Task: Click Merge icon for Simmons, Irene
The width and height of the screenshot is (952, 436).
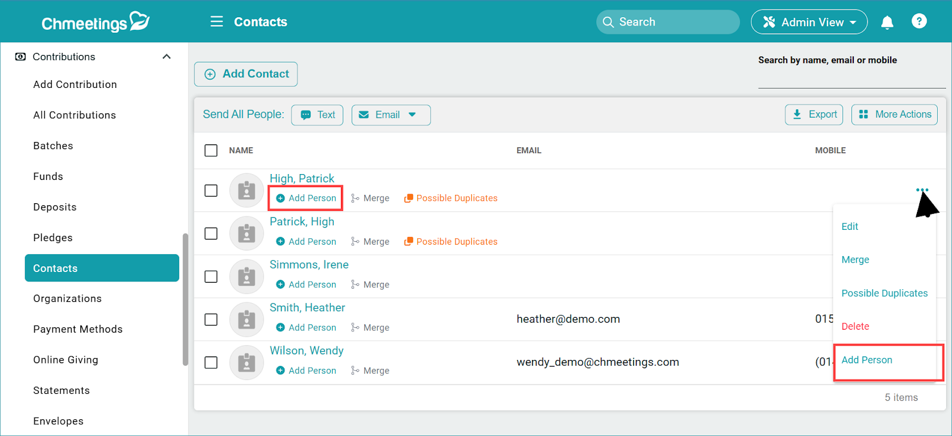Action: pyautogui.click(x=355, y=285)
